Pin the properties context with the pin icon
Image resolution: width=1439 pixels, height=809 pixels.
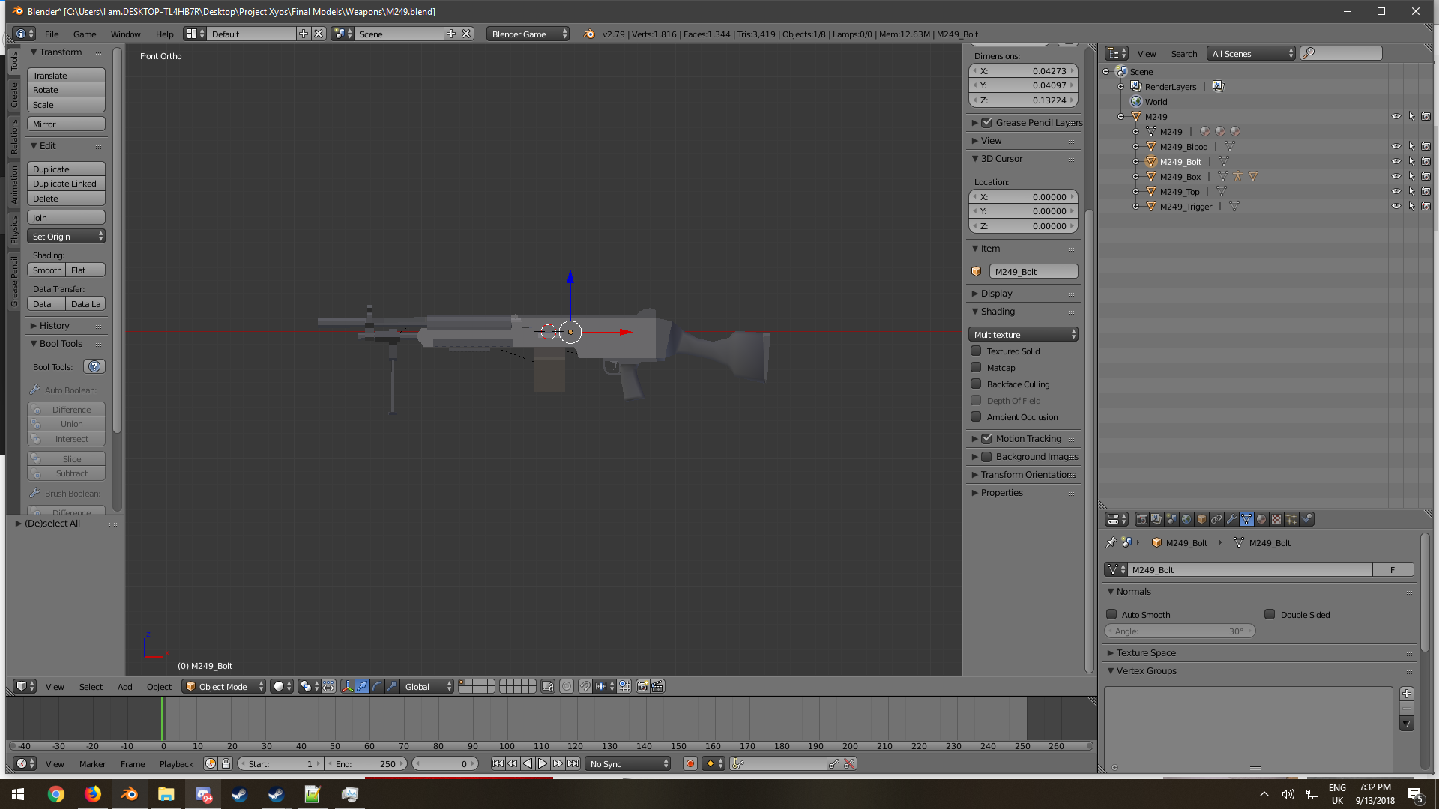(1111, 542)
